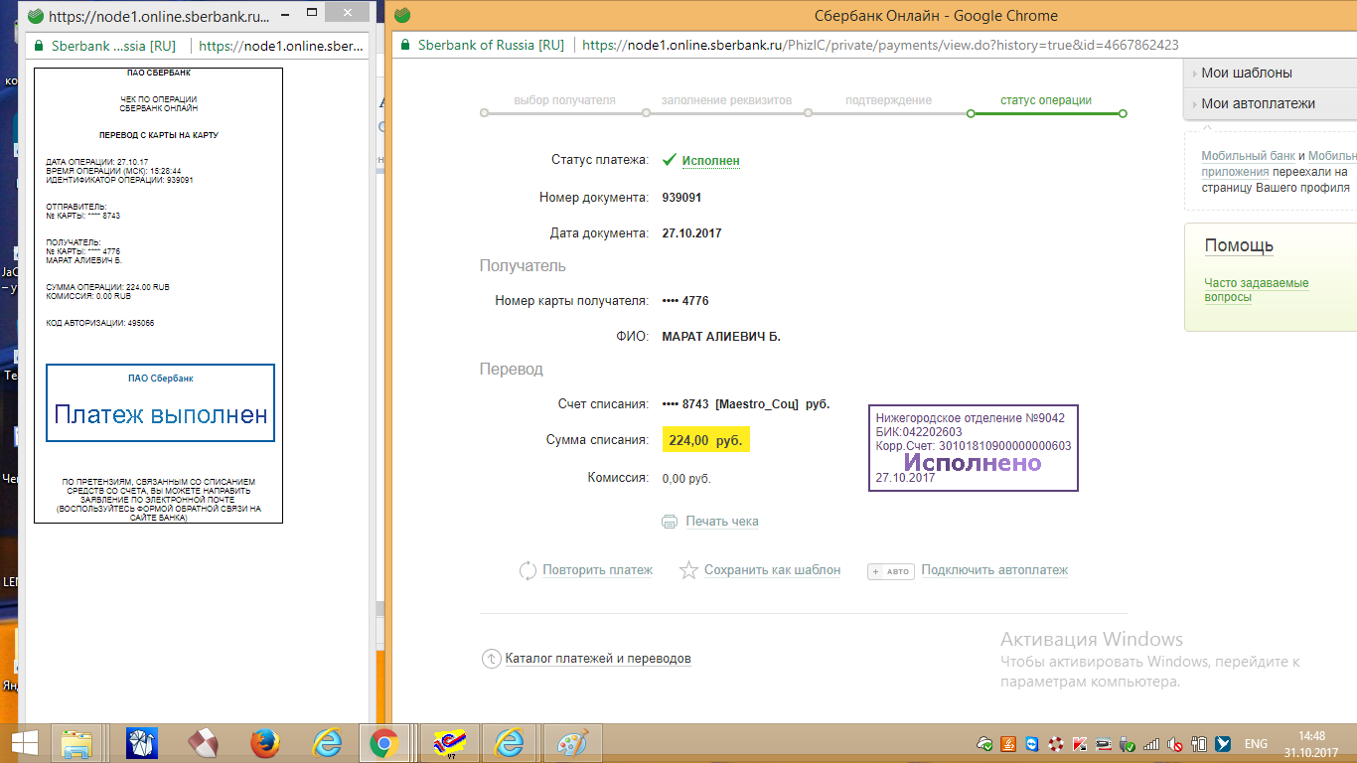Click the battery power tray icon
The image size is (1357, 763).
tap(1199, 743)
